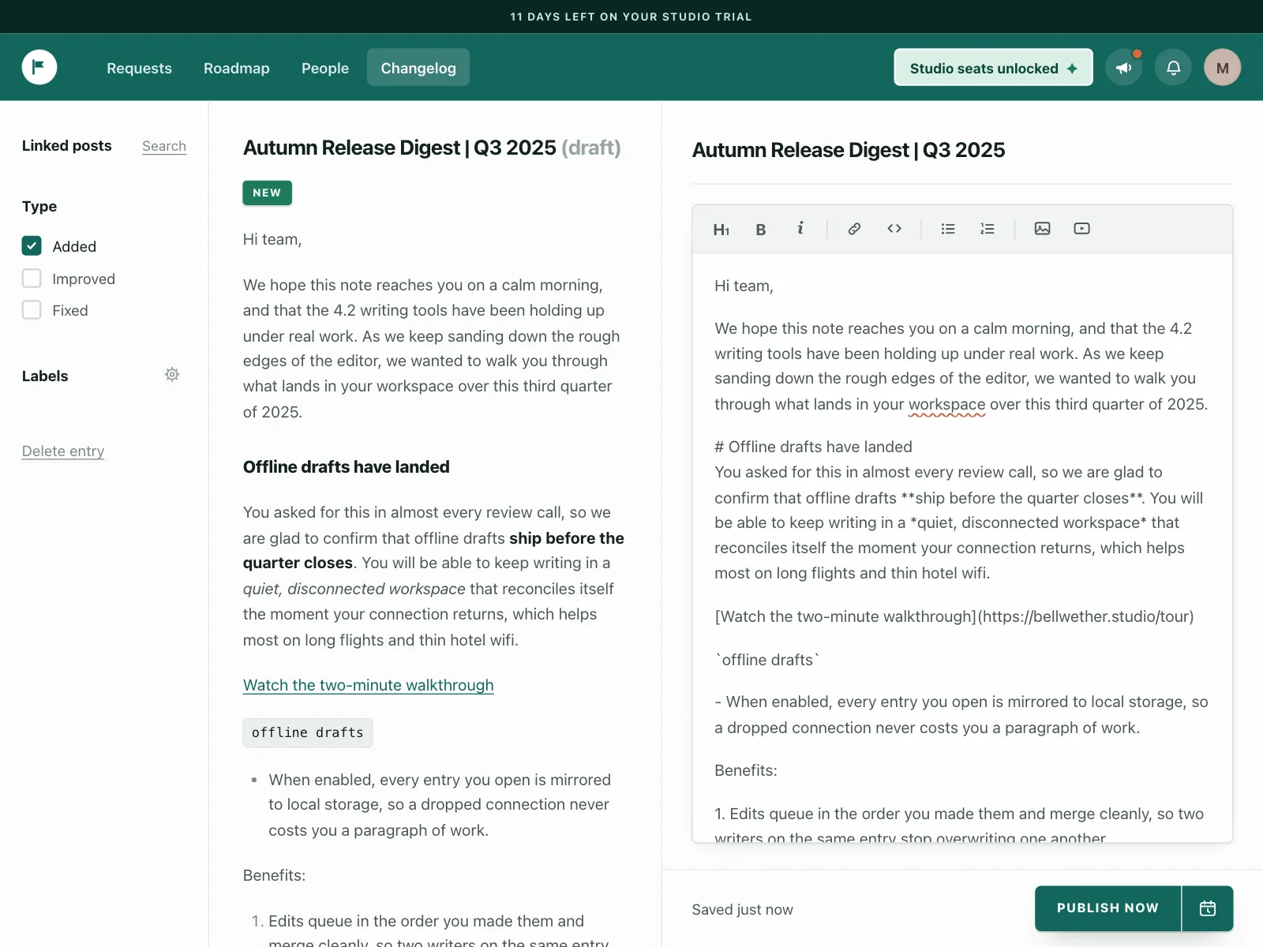This screenshot has width=1263, height=947.
Task: Click the 'Offline drafts have landed' preview heading
Action: coord(346,466)
